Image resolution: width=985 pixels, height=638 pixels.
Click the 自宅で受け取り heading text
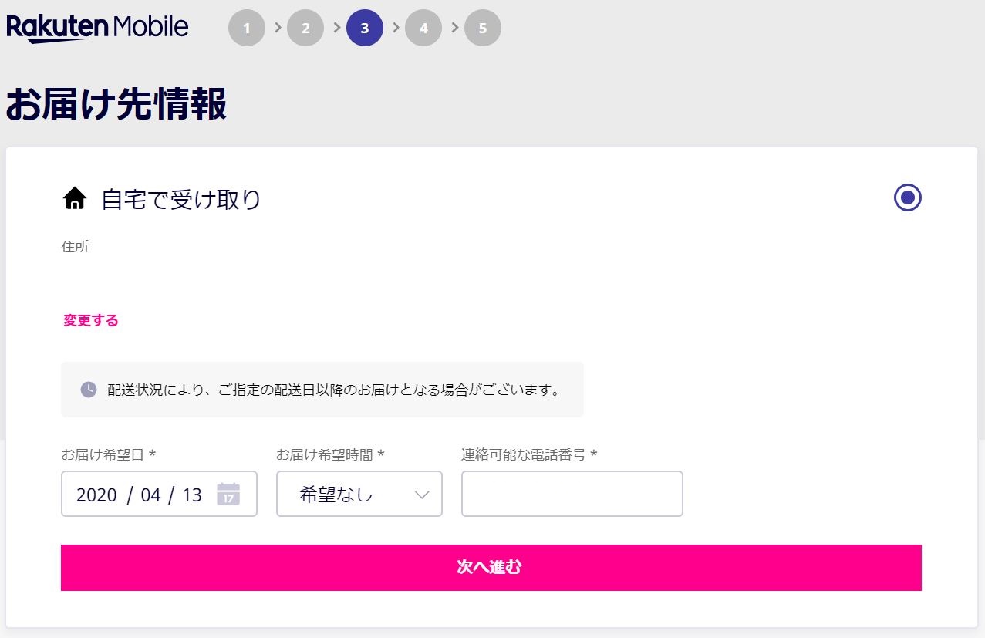tap(181, 200)
